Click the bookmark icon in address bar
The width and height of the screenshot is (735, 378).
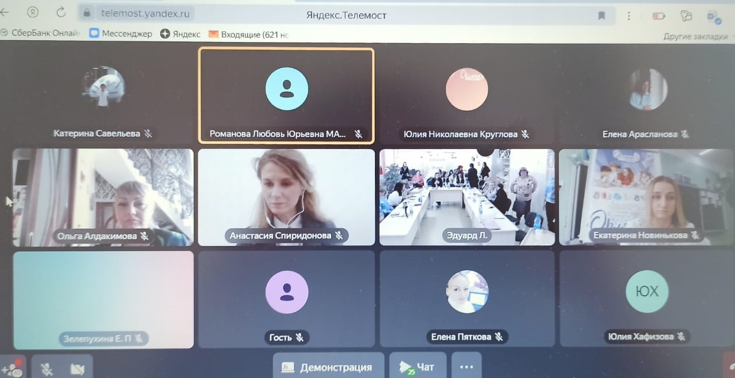pyautogui.click(x=601, y=15)
